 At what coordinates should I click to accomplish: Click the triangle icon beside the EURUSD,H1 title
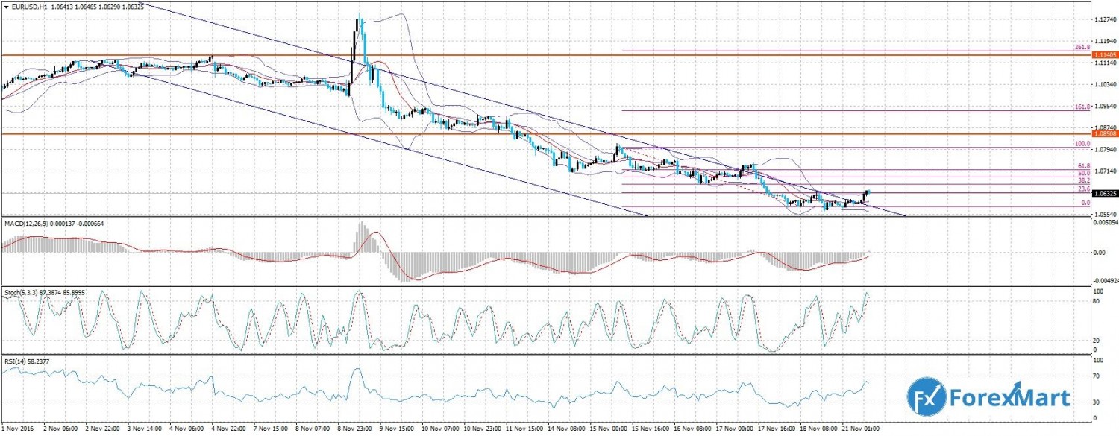(6, 7)
